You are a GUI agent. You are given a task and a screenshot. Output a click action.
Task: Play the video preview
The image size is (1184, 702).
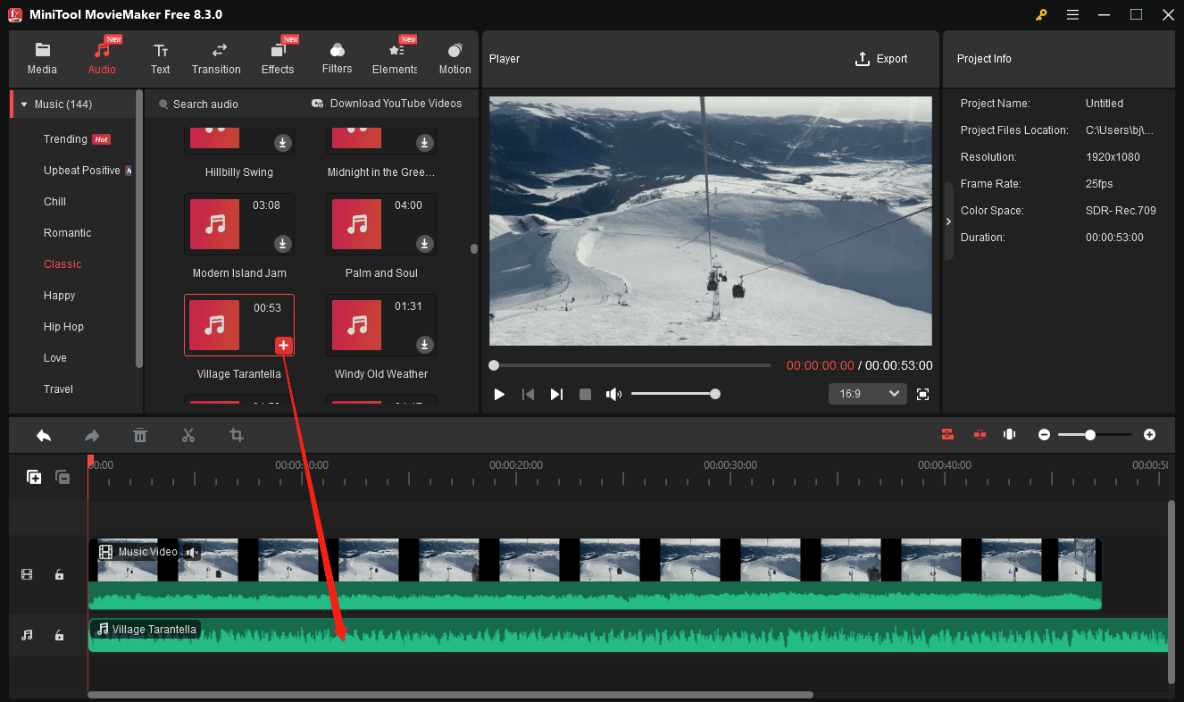point(499,394)
